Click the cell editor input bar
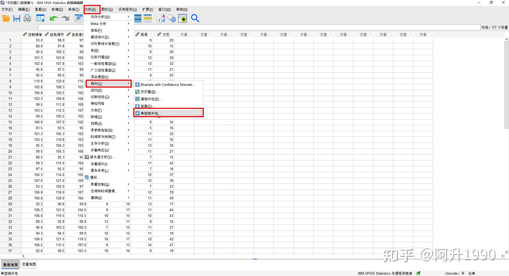Viewport: 509px width, 276px height. [x=259, y=27]
